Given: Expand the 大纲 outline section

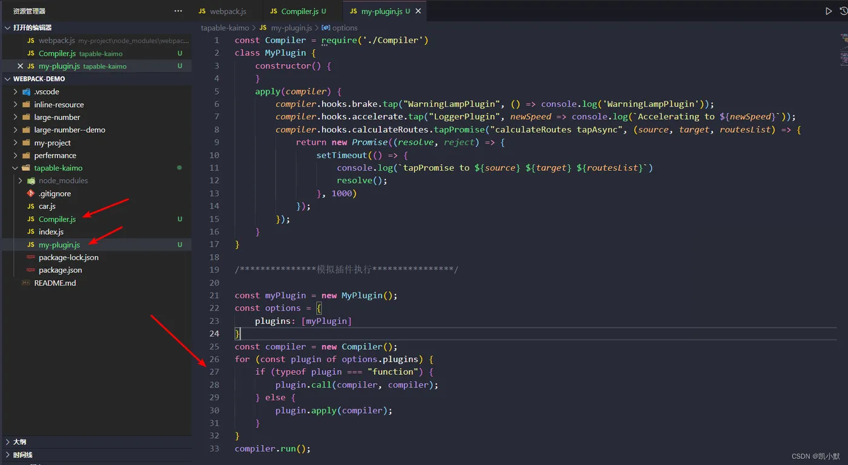Looking at the screenshot, I should [96, 442].
